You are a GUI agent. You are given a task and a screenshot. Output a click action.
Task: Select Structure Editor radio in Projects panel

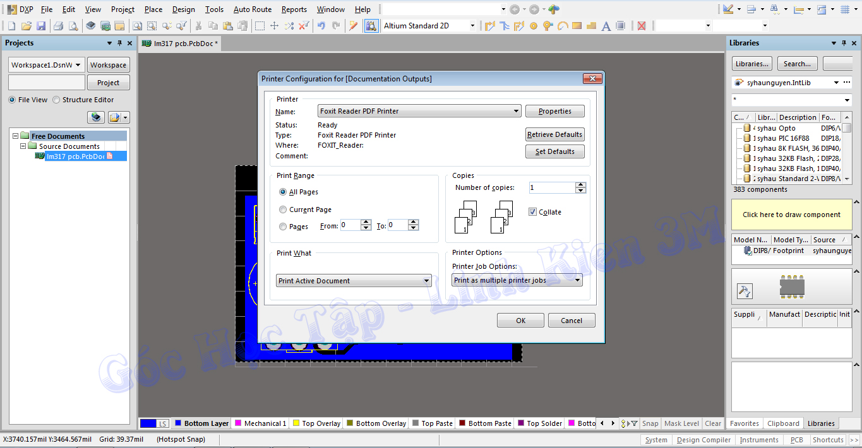click(x=56, y=100)
